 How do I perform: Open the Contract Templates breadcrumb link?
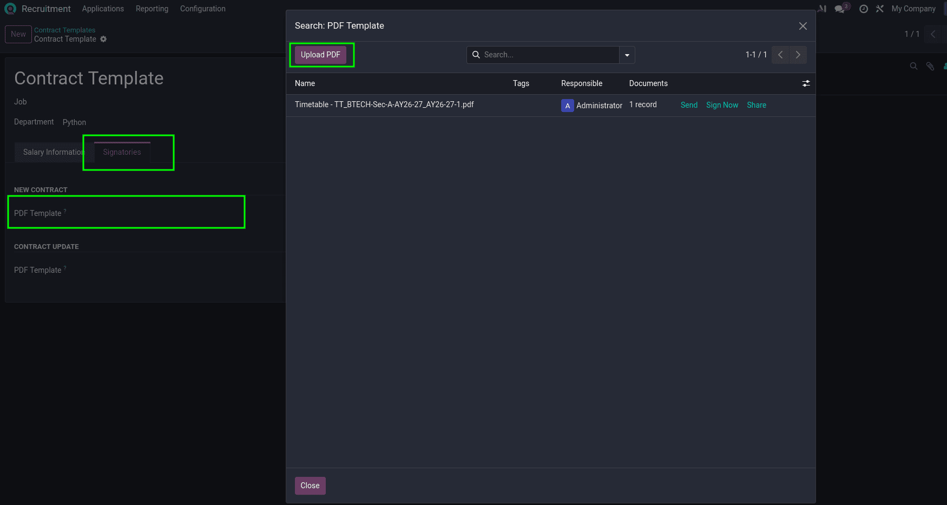(x=65, y=30)
